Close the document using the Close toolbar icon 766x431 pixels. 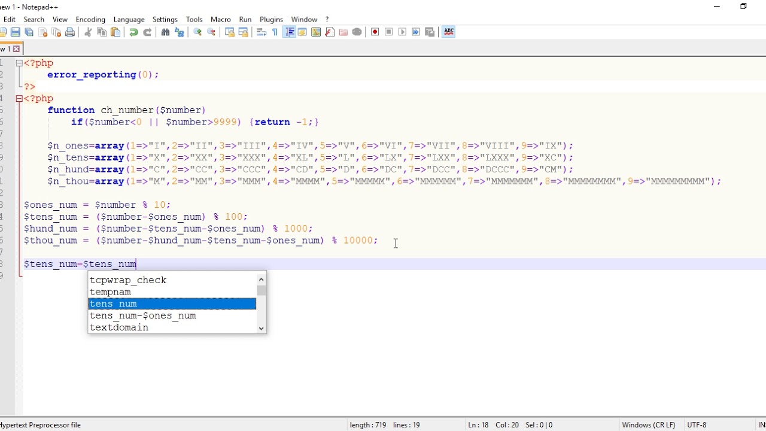pos(43,32)
